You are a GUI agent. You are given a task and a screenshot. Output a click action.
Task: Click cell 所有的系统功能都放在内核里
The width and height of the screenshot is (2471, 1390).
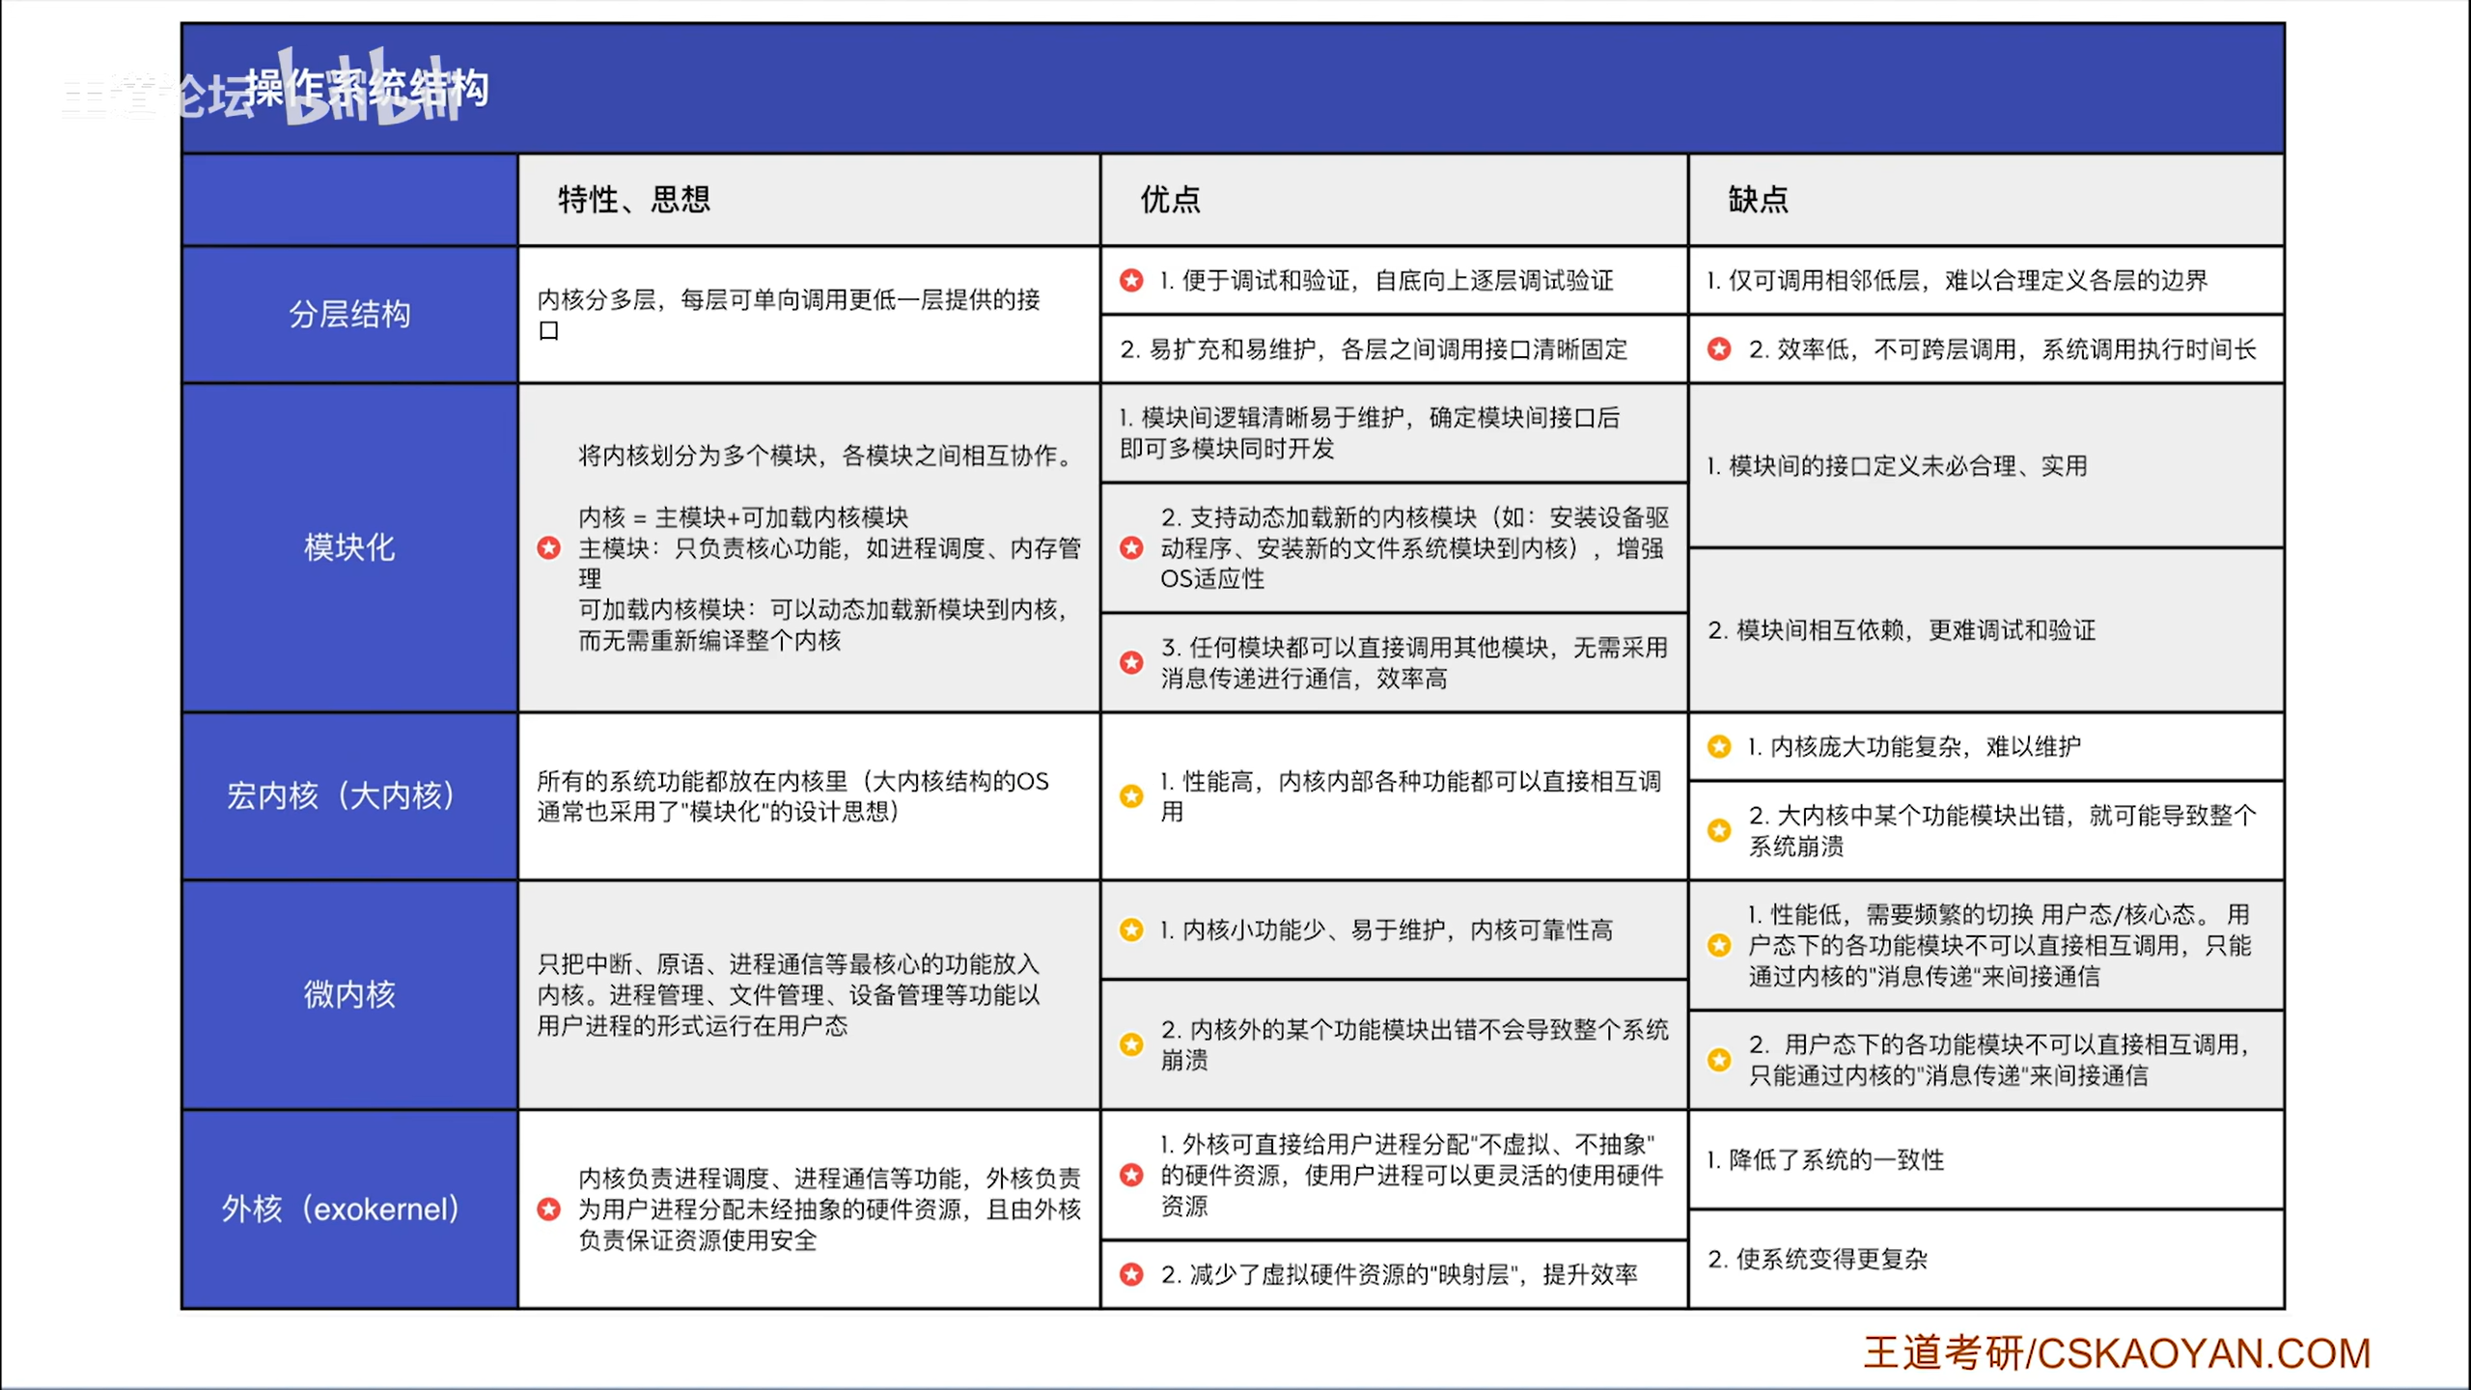click(x=809, y=796)
